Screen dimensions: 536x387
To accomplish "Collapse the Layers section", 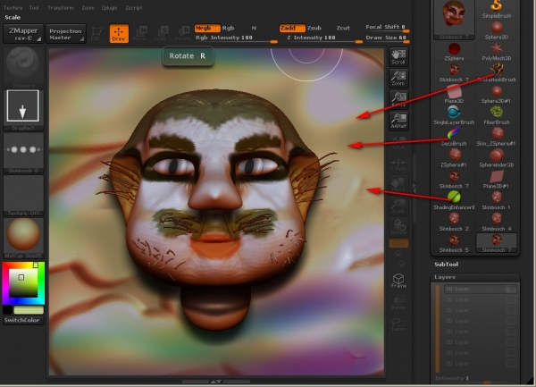I will coord(445,277).
